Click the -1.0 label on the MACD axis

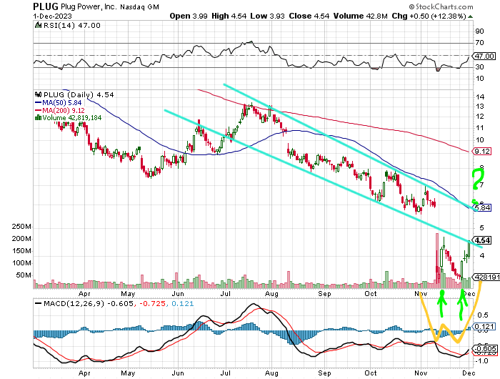(482, 361)
